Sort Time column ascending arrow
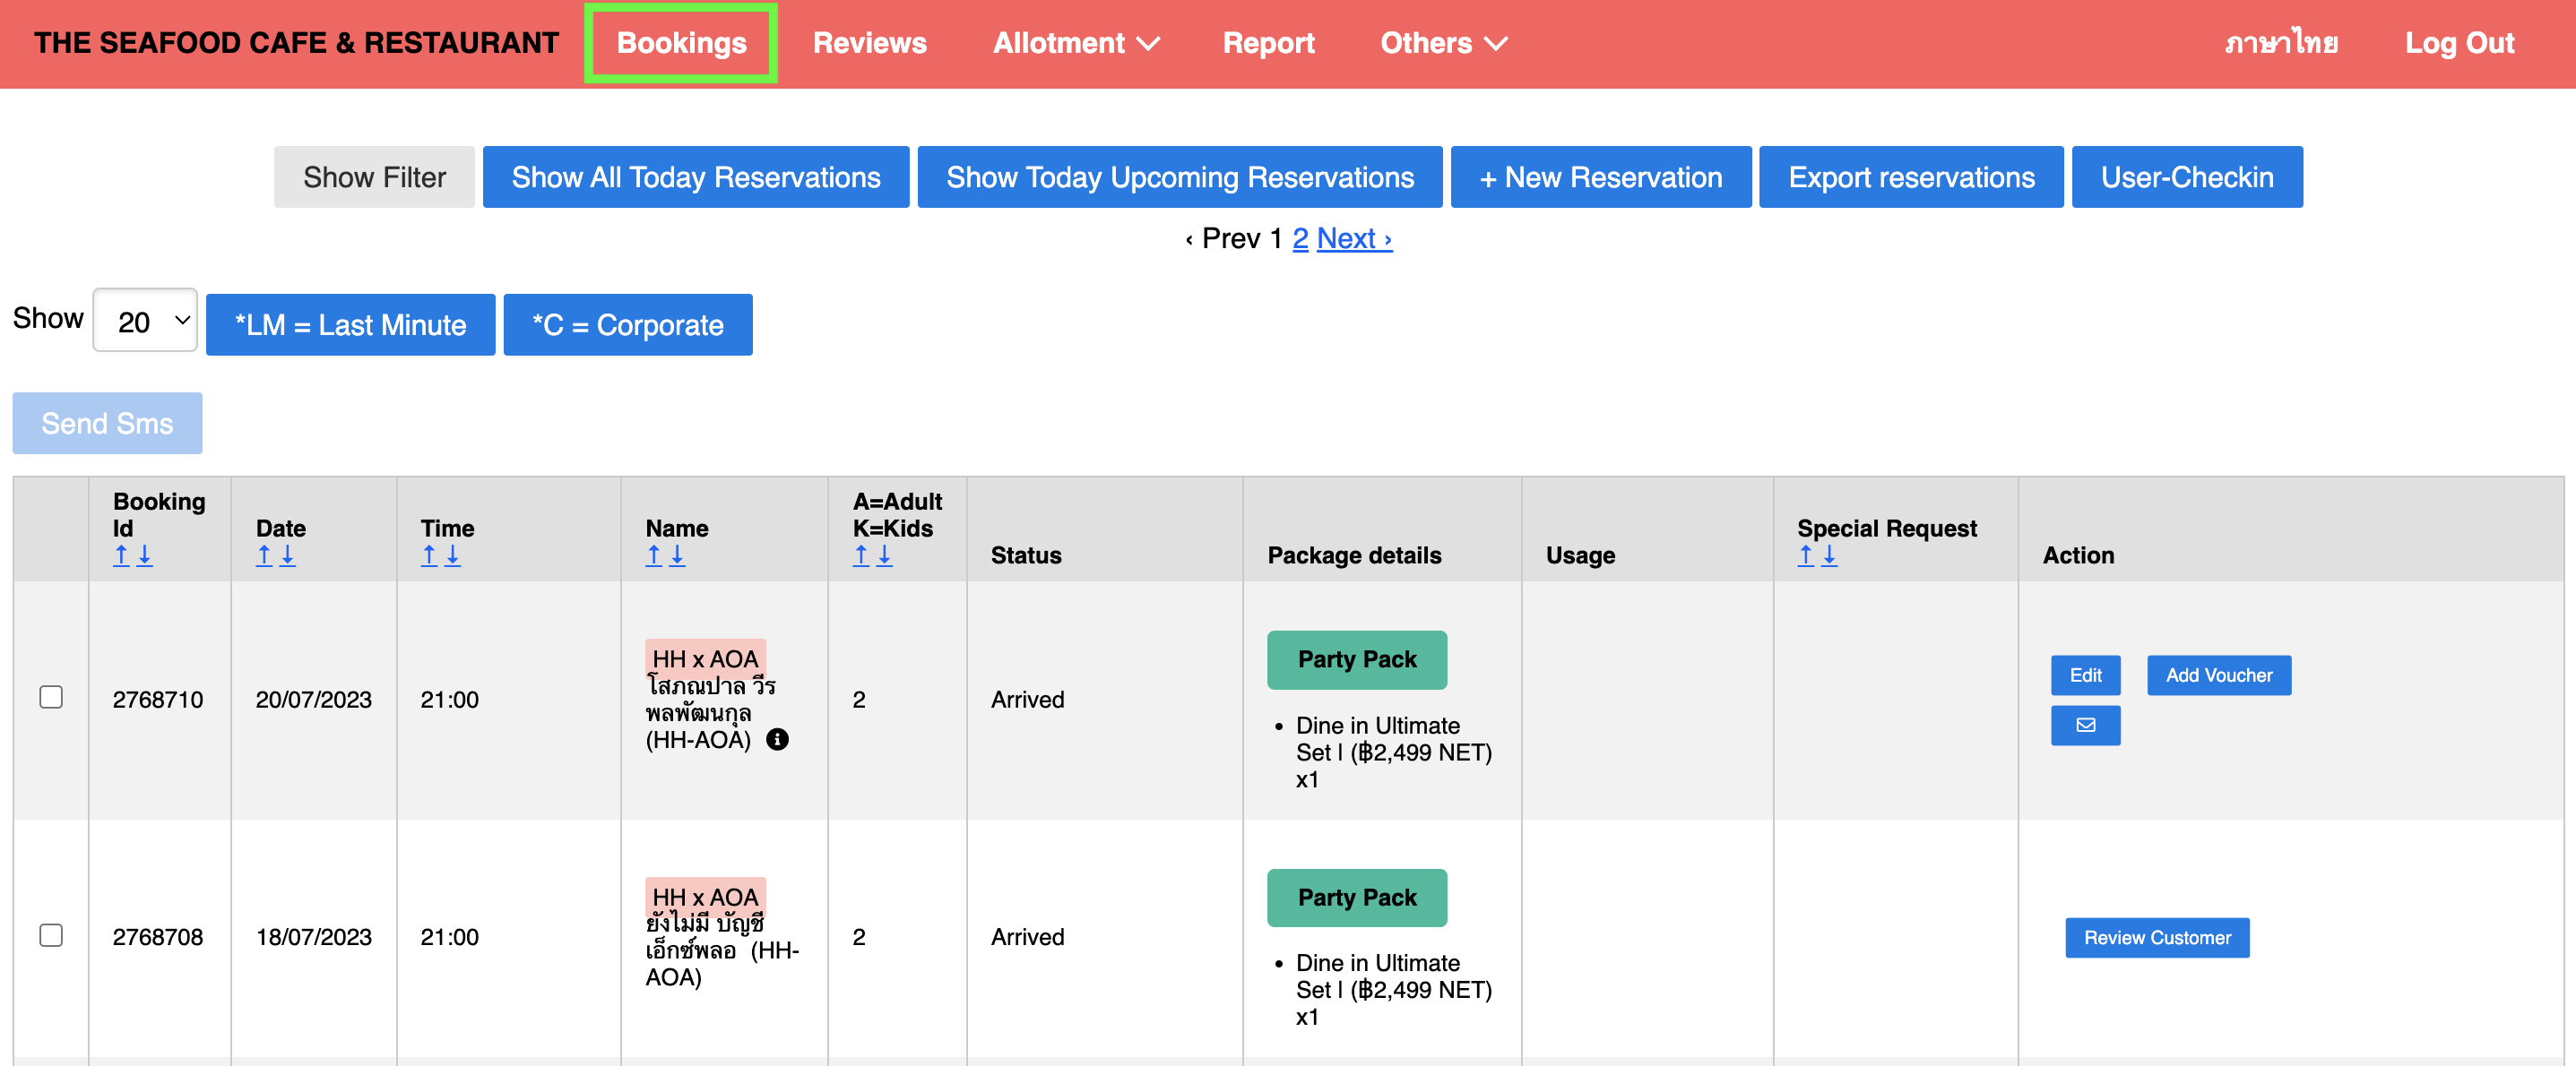 429,555
